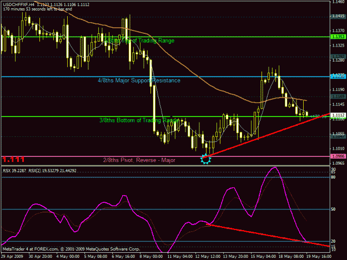347x260 pixels.
Task: Click the 1.0965 price axis value
Action: [x=338, y=163]
